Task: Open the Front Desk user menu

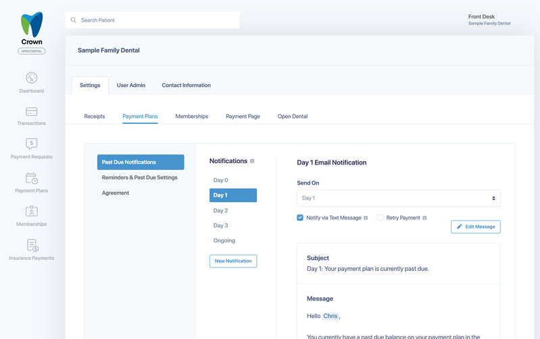Action: [x=489, y=20]
